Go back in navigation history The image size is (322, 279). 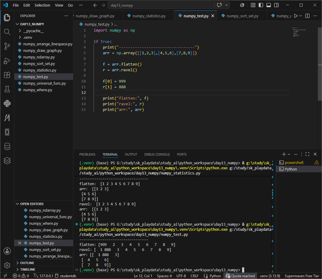(x=95, y=5)
